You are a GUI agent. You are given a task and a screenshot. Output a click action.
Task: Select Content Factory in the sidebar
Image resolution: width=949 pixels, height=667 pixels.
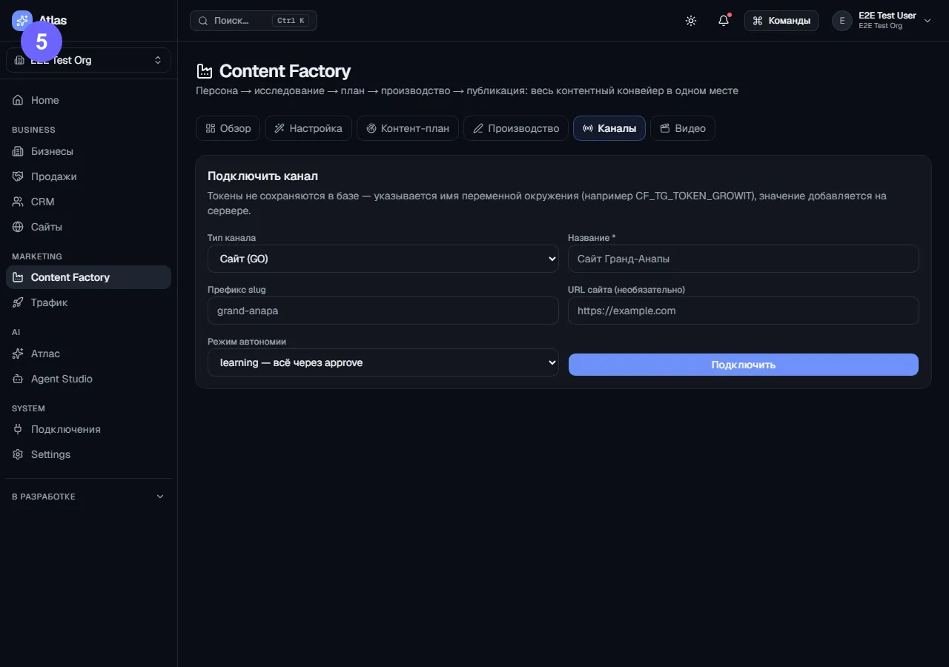tap(88, 277)
